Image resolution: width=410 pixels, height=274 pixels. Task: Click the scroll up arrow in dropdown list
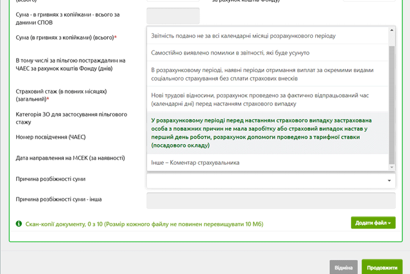[x=391, y=30]
